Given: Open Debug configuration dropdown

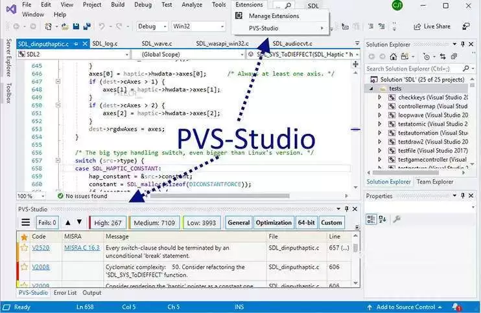Looking at the screenshot, I should 152,27.
